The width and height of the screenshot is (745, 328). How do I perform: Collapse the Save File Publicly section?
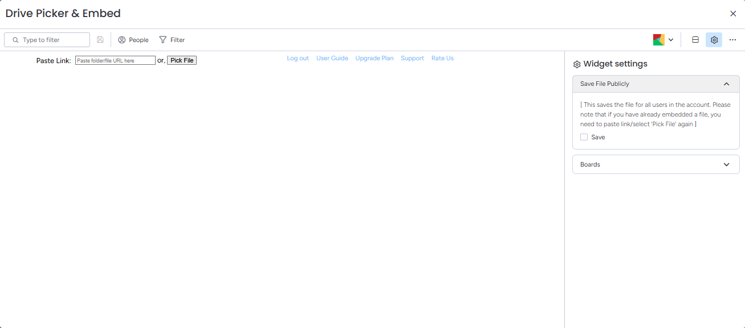tap(656, 84)
